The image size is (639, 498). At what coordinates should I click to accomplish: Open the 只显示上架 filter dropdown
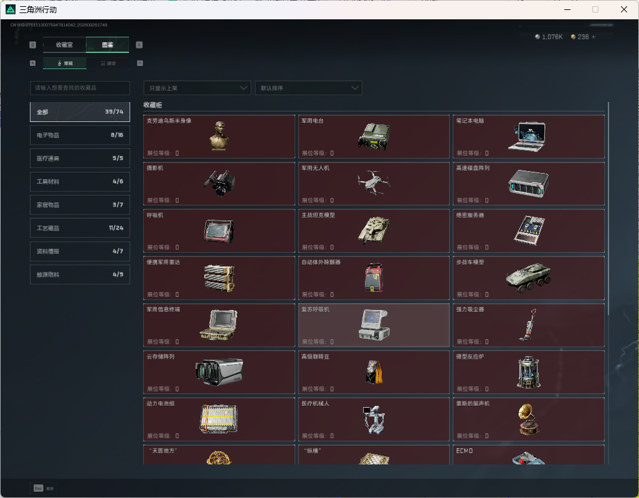click(197, 88)
